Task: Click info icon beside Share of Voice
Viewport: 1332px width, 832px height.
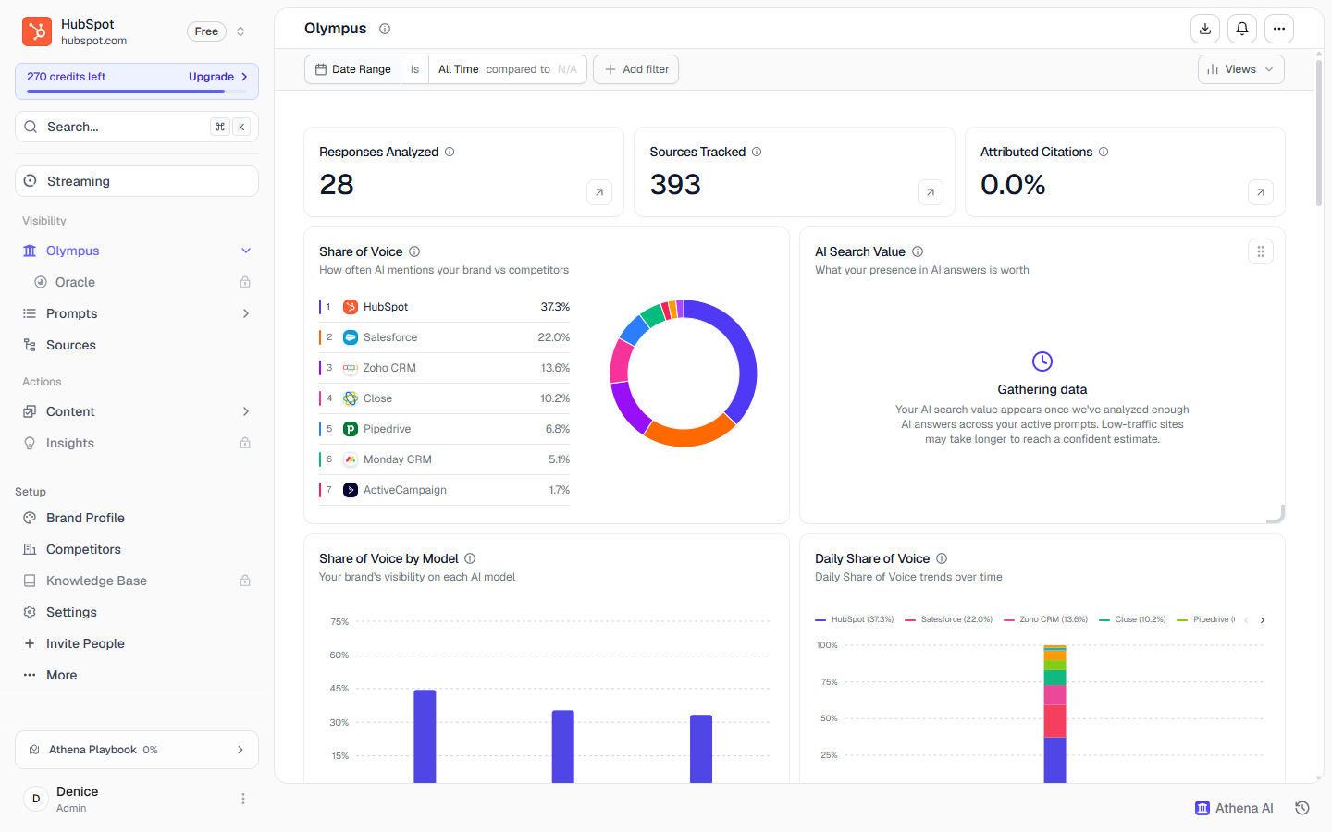Action: 414,251
